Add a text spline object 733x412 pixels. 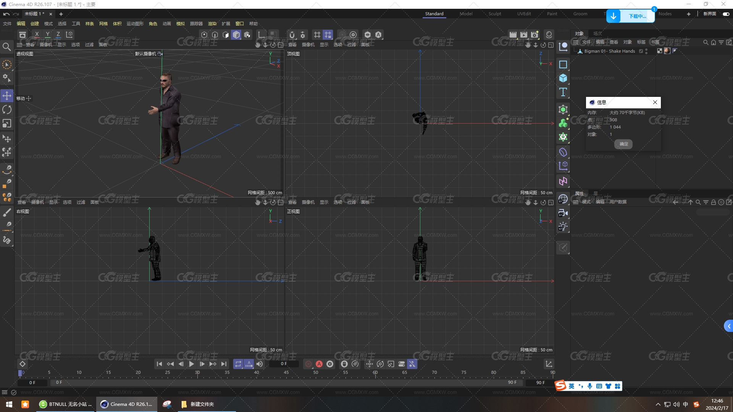pyautogui.click(x=563, y=92)
